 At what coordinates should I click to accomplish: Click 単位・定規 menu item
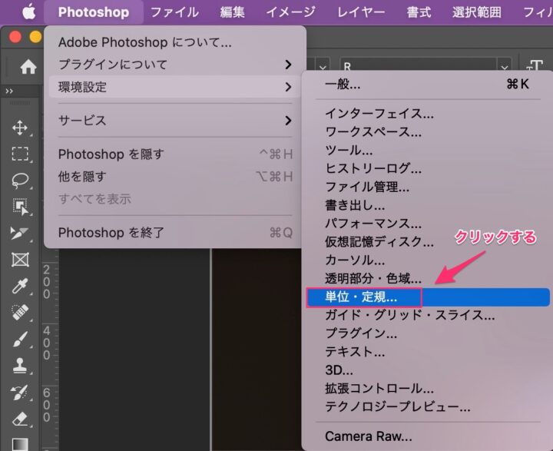(x=428, y=297)
